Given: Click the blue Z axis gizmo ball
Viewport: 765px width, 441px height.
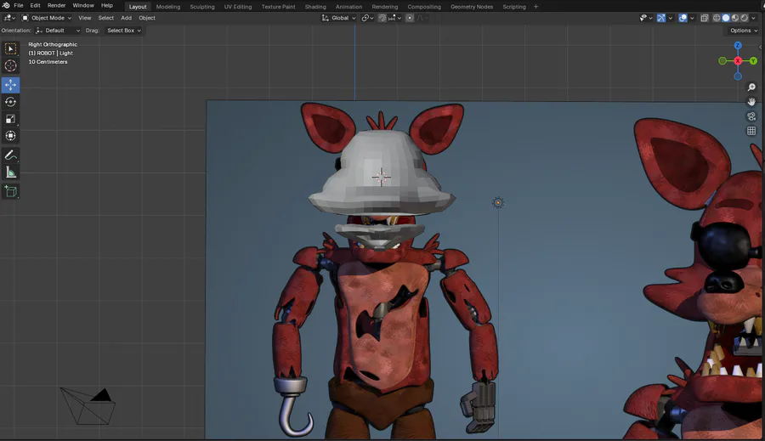Looking at the screenshot, I should click(738, 45).
